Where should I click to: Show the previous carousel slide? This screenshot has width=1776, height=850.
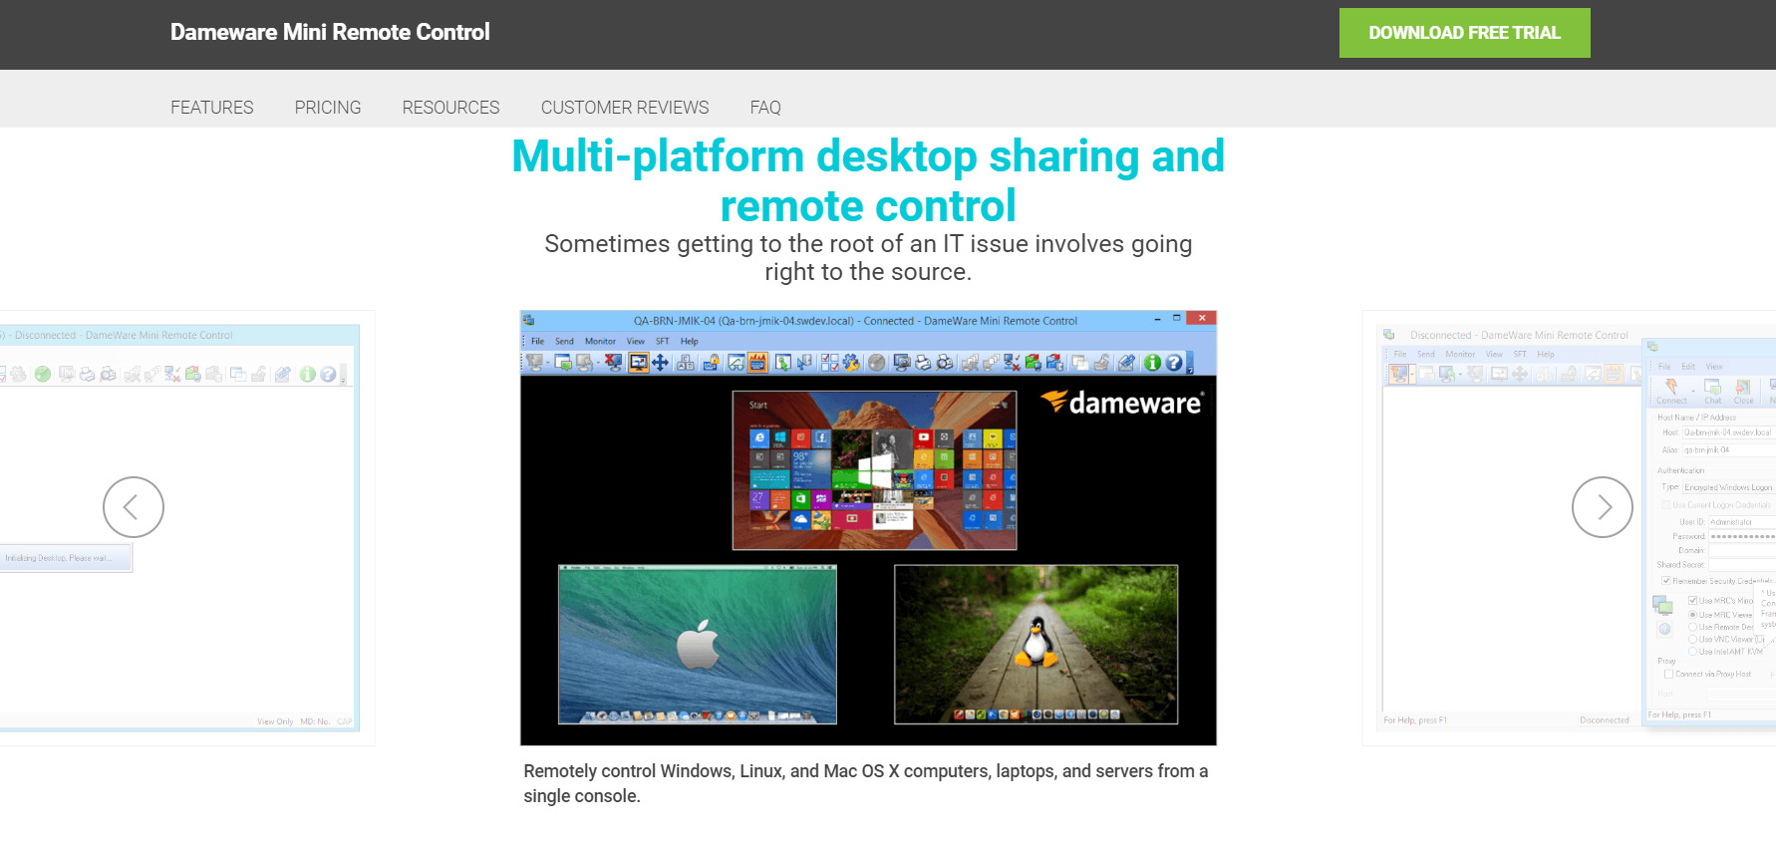(134, 507)
